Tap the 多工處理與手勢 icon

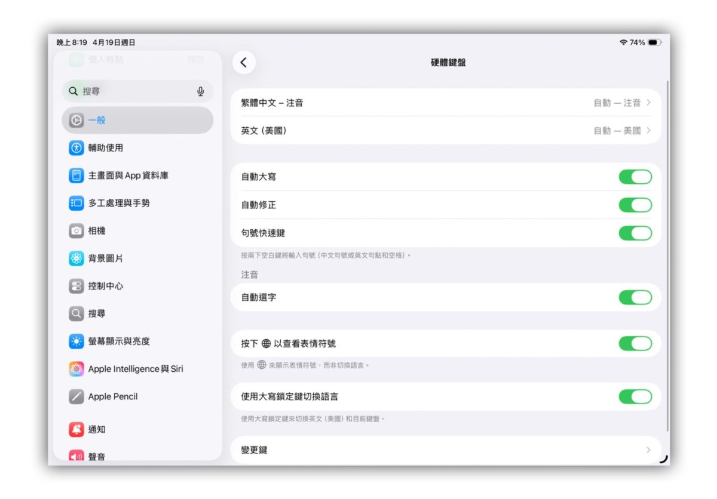click(x=76, y=203)
